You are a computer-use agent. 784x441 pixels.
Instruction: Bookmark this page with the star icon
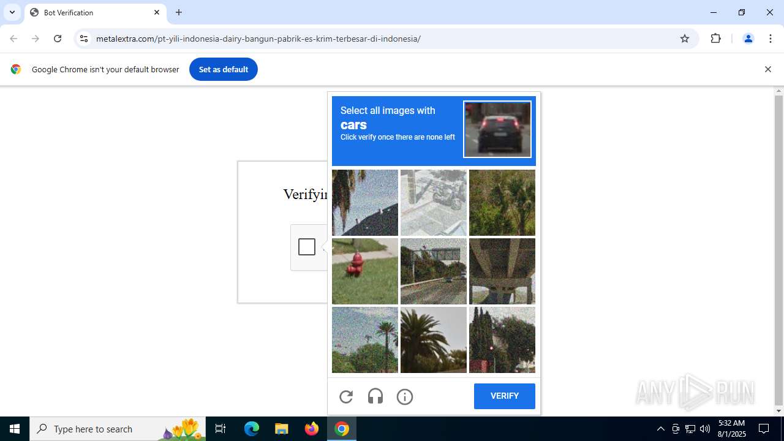tap(685, 39)
